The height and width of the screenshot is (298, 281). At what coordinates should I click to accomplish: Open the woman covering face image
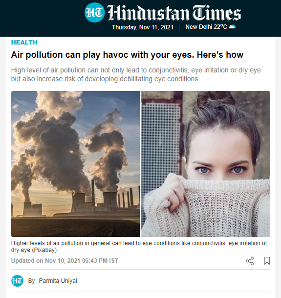[x=206, y=164]
